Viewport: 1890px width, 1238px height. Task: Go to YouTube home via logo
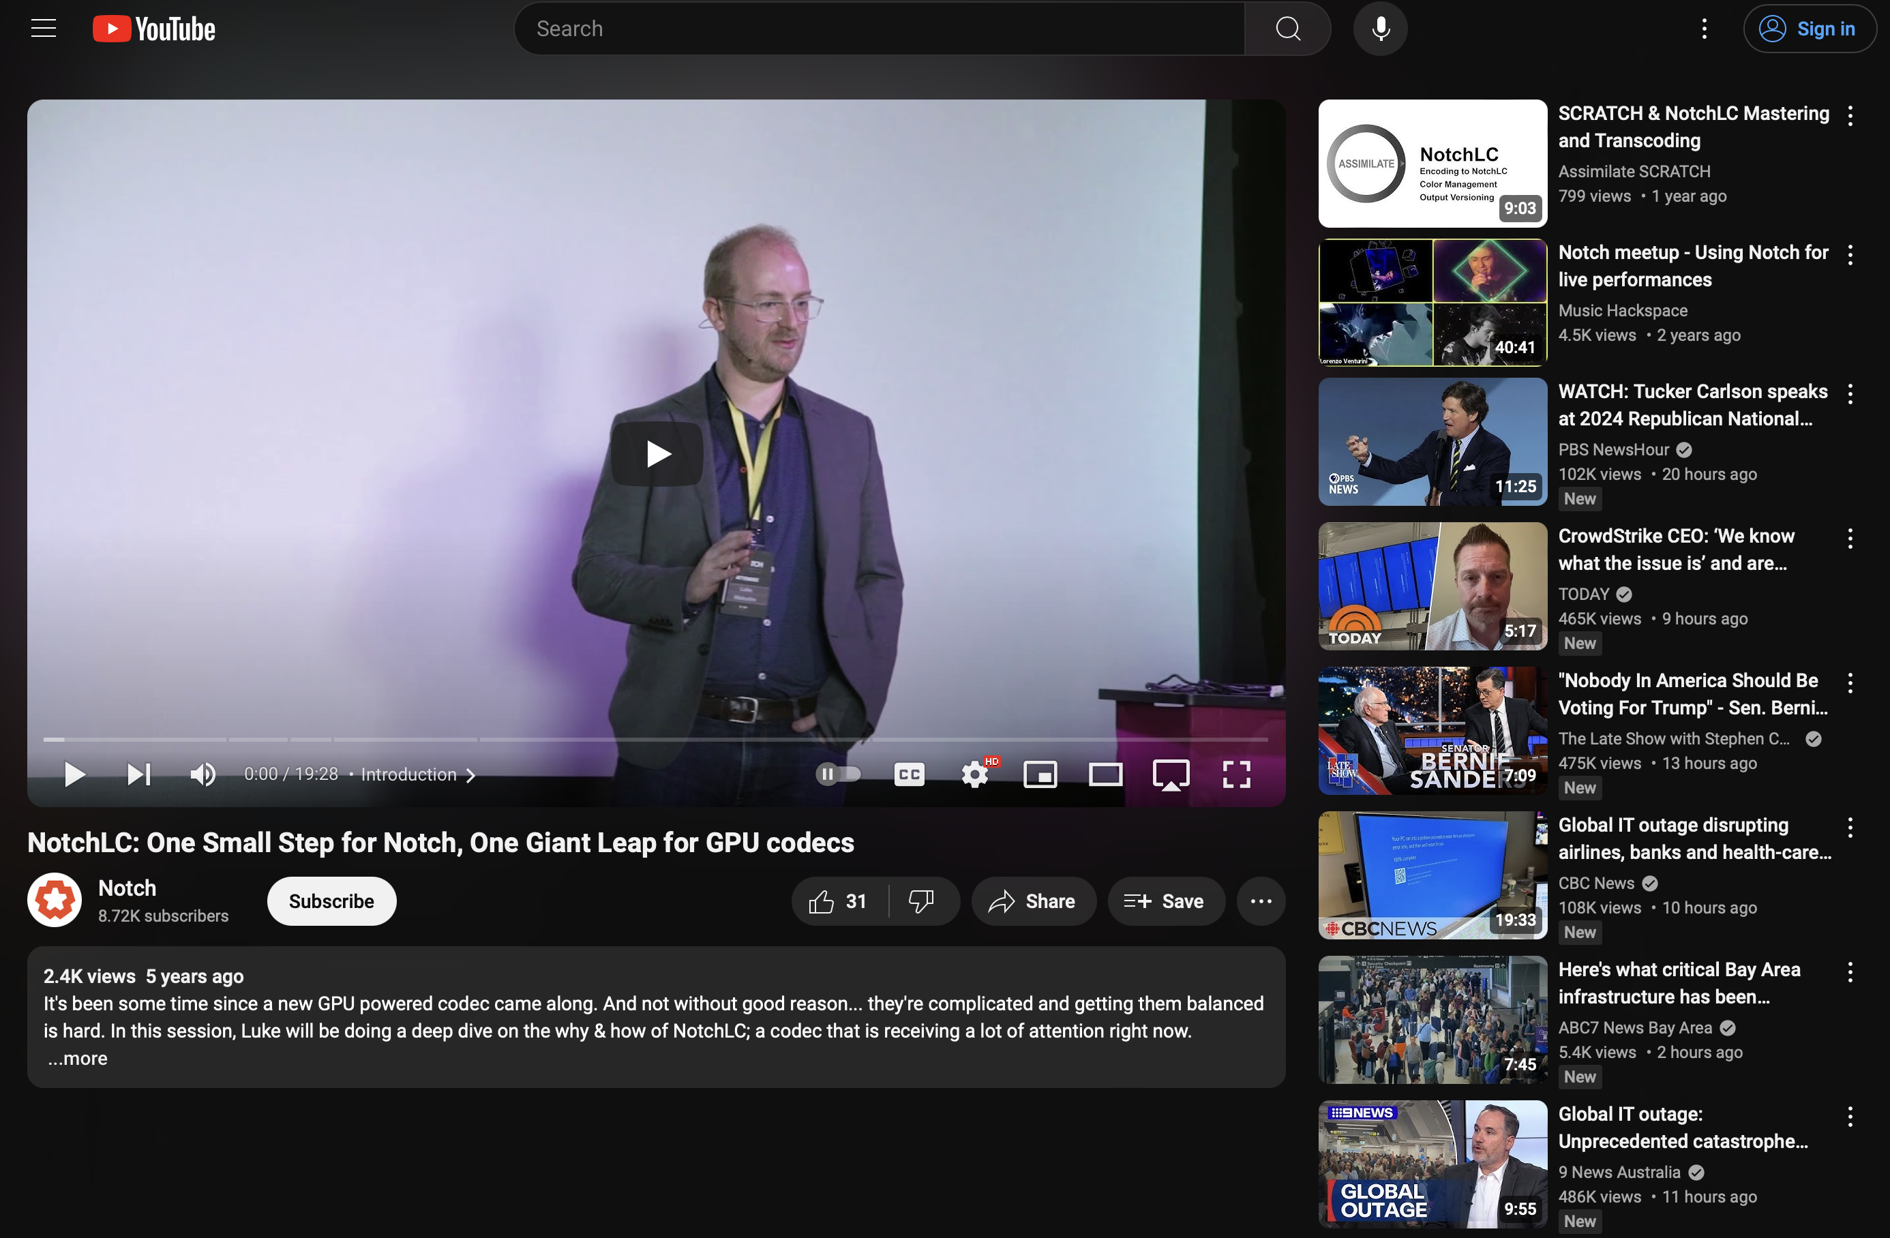(x=154, y=29)
